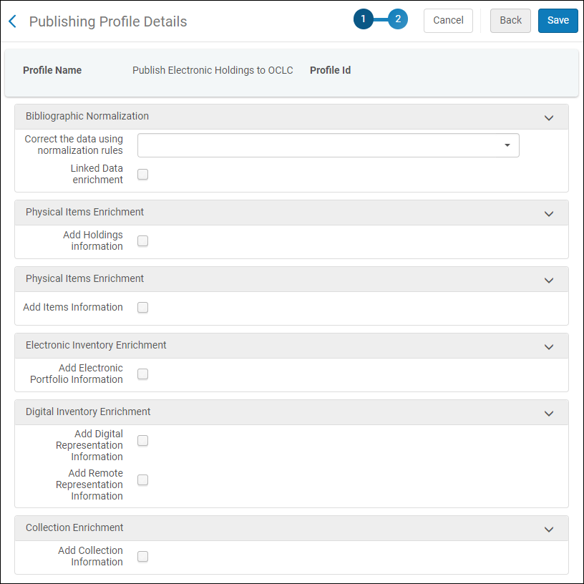The height and width of the screenshot is (584, 584).
Task: Collapse the Electronic Inventory Enrichment section
Action: [549, 346]
